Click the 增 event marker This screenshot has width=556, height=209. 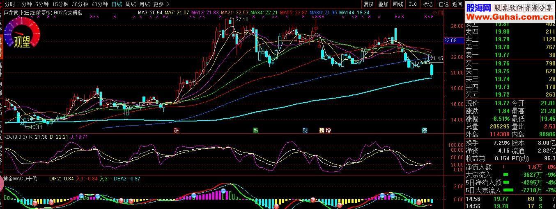[x=328, y=130]
